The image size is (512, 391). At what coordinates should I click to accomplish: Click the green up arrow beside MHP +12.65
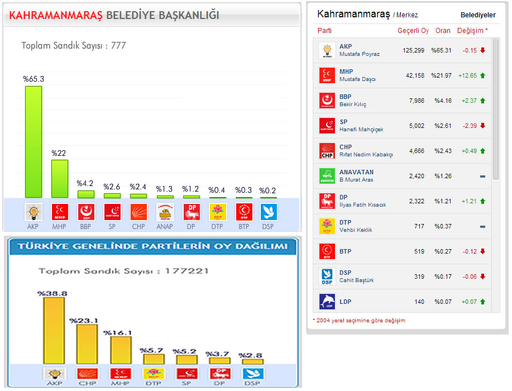point(482,75)
